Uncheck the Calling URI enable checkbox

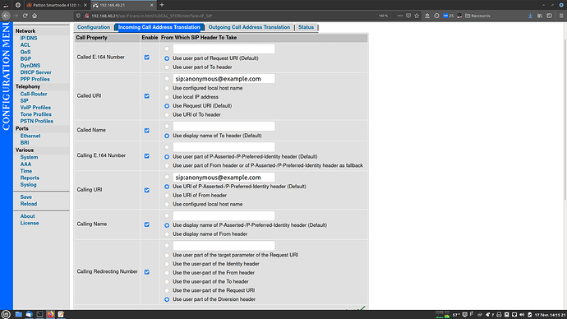147,190
